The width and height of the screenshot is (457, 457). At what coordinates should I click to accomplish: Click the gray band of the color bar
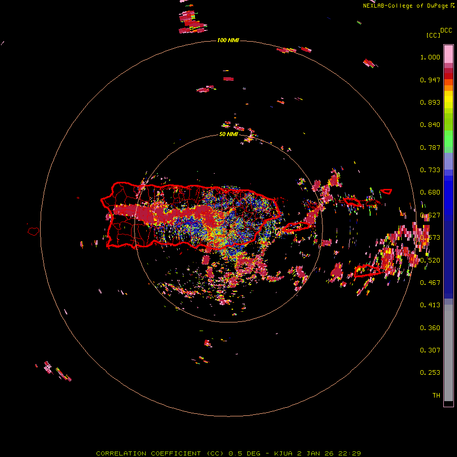point(448,353)
